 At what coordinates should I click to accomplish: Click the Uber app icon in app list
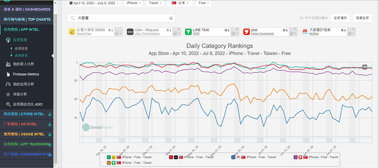130,32
